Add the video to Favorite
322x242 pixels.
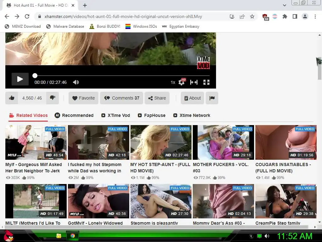tap(84, 98)
